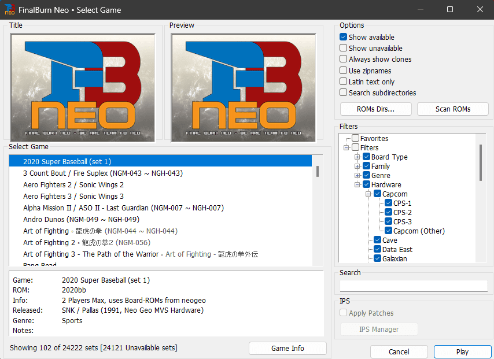Uncheck the Data East checkbox

[377, 249]
